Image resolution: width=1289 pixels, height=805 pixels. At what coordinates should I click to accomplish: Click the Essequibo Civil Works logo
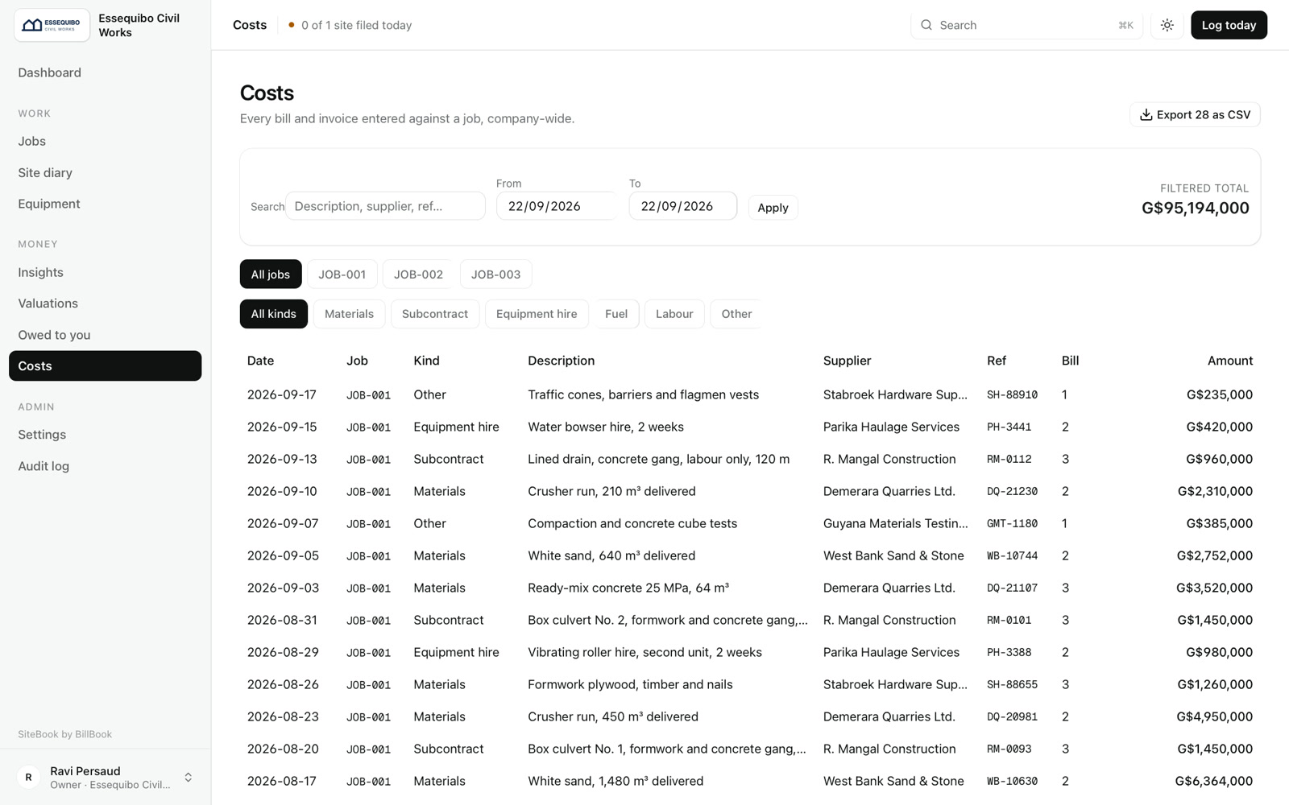pyautogui.click(x=52, y=25)
